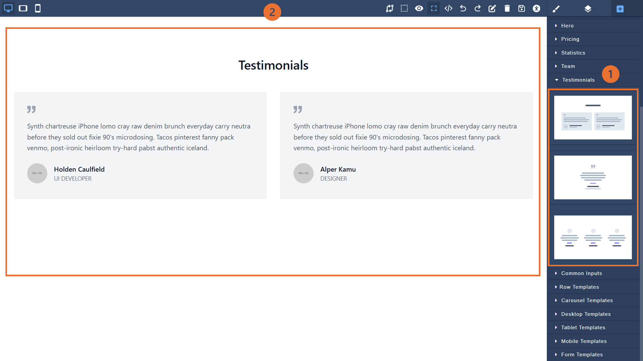Click the Testimonials heading on canvas
Viewport: 643px width, 361px height.
tap(273, 65)
